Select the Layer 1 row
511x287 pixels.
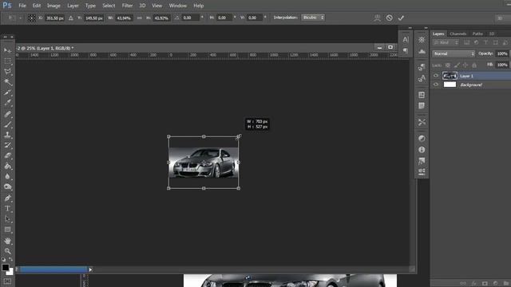470,76
